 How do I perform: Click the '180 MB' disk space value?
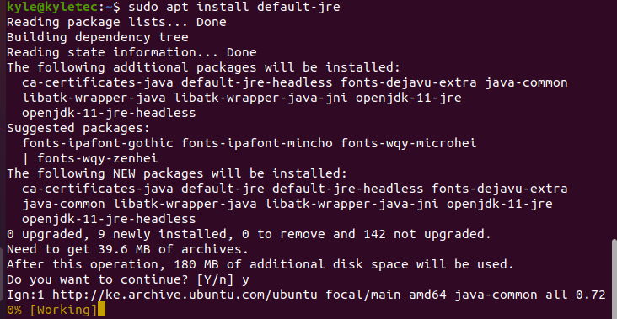click(x=196, y=264)
